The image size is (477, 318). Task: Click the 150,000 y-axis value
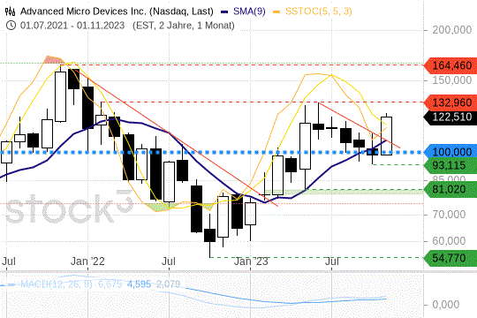coord(452,80)
